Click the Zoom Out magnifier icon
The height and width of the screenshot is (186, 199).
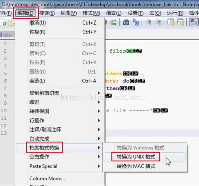(158, 22)
